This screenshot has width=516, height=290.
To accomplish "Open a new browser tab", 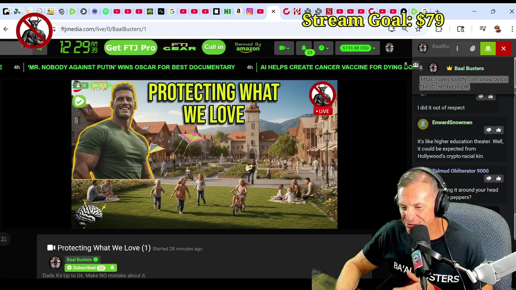I will point(437,12).
